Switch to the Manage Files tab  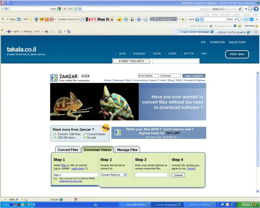point(127,150)
